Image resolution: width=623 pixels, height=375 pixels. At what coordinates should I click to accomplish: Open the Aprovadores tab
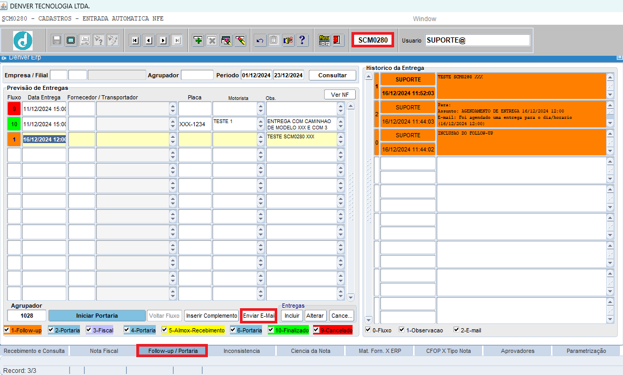(518, 351)
